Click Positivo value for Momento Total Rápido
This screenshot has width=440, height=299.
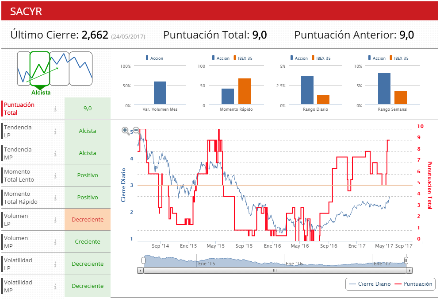[x=88, y=198]
